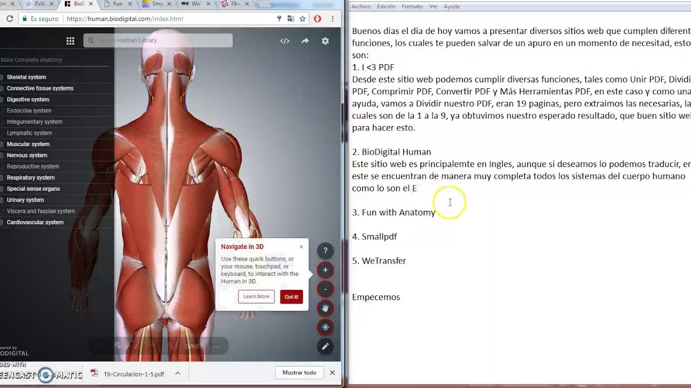Click the 'Empecemos' line in the editor
This screenshot has height=388, width=691.
click(376, 297)
